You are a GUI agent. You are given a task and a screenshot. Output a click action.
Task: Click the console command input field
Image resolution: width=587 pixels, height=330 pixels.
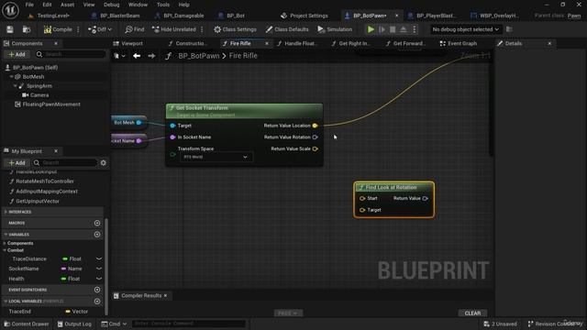[x=189, y=324]
